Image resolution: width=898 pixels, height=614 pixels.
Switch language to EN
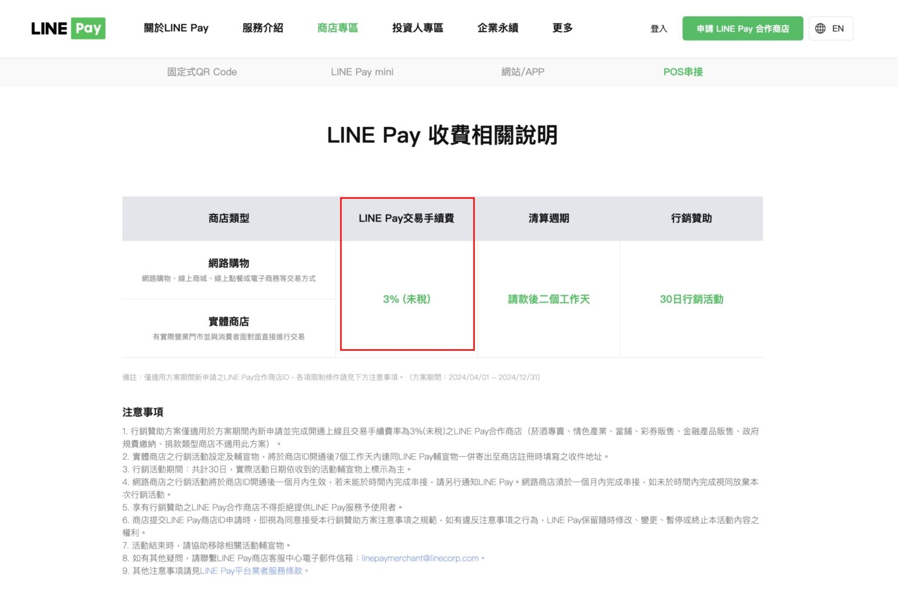[x=838, y=28]
